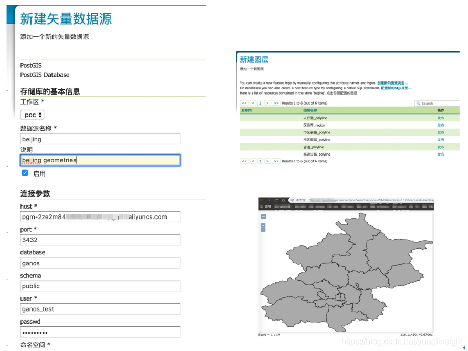Go to next page below the table
The width and height of the screenshot is (468, 351).
(x=267, y=161)
